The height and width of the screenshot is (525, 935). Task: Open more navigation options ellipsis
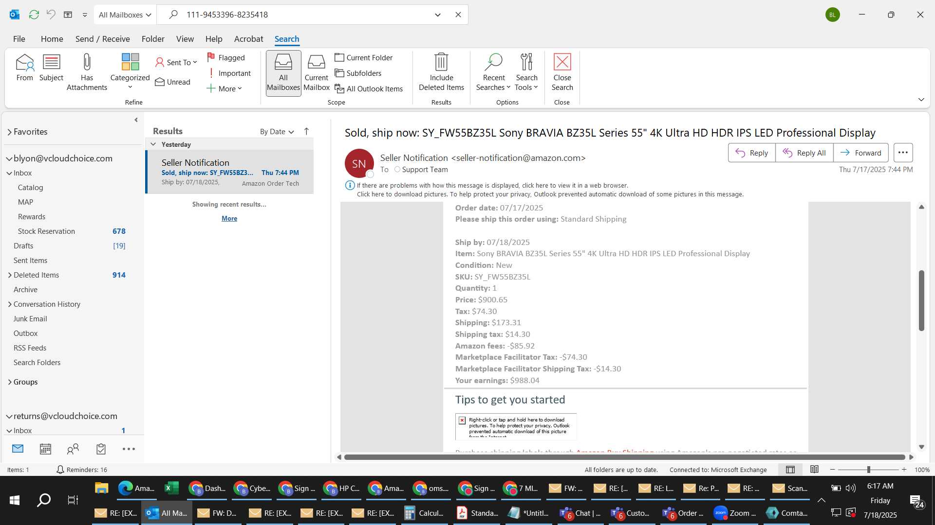129,449
